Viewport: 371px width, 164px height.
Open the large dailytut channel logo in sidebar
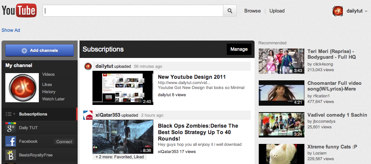click(22, 87)
